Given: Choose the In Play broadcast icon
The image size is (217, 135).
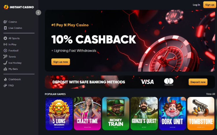Looking at the screenshot, I should [x=5, y=44].
